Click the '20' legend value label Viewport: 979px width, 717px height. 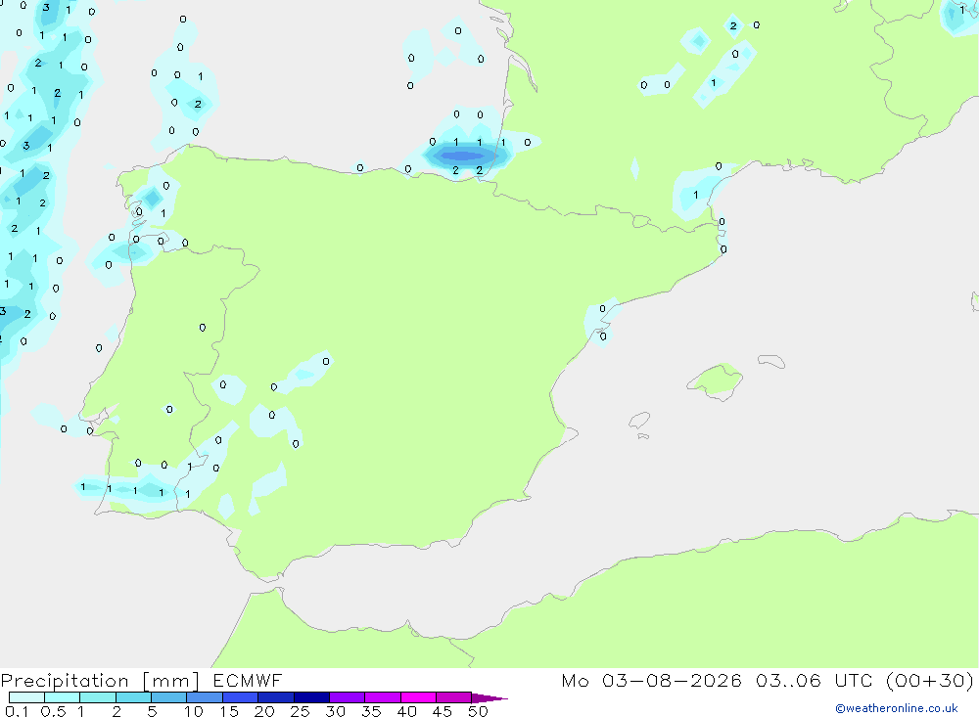[x=264, y=711]
